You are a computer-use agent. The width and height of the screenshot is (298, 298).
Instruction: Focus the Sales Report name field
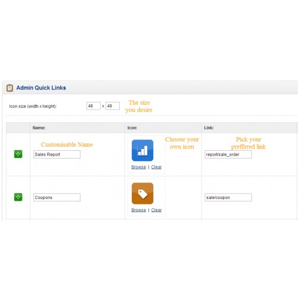57,154
